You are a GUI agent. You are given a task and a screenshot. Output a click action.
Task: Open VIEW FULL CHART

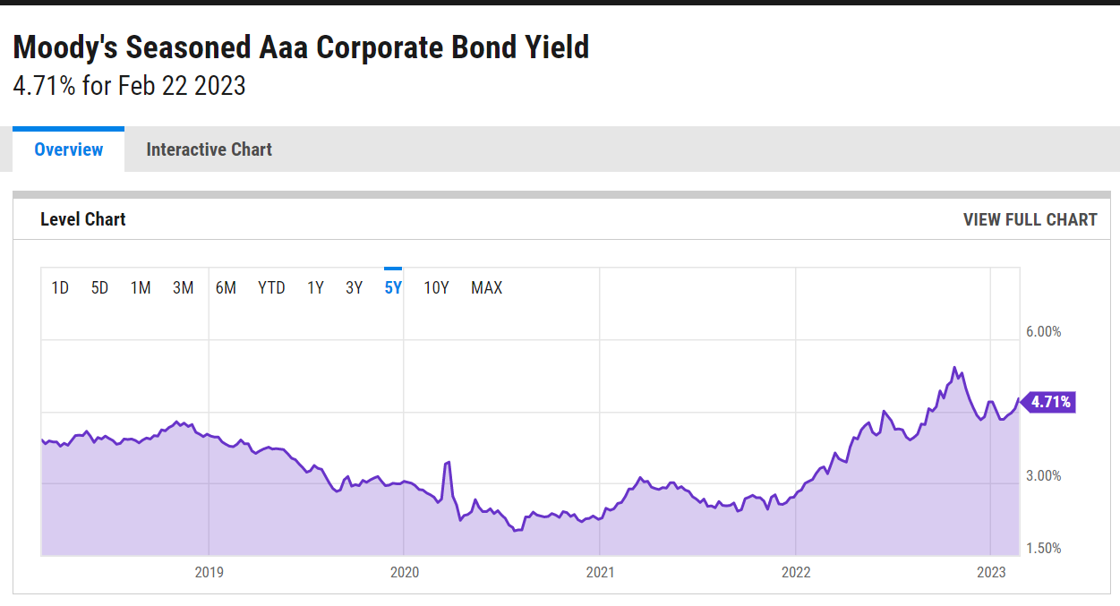point(1029,219)
